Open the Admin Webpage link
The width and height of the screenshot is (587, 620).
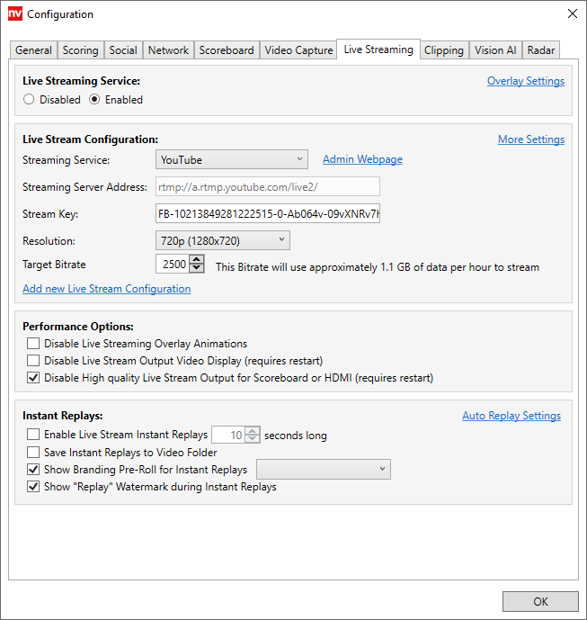pyautogui.click(x=362, y=159)
